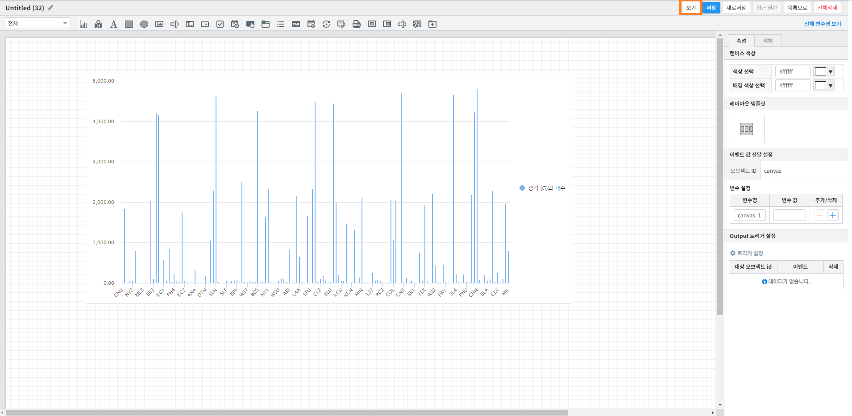The image size is (852, 416).
Task: Open the 전체 category dropdown
Action: (x=37, y=23)
